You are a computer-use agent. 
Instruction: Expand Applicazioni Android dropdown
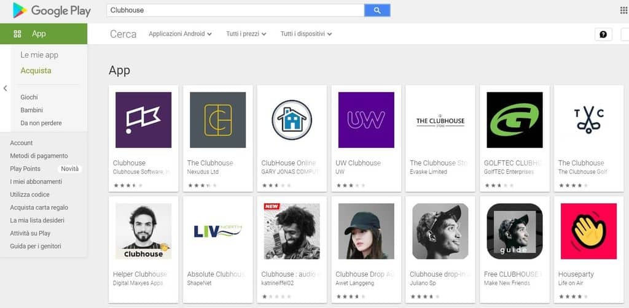(180, 34)
